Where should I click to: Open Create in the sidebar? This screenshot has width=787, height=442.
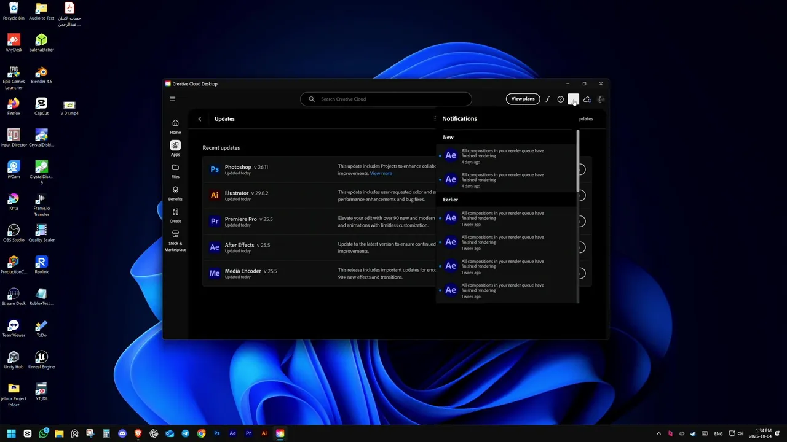point(175,215)
